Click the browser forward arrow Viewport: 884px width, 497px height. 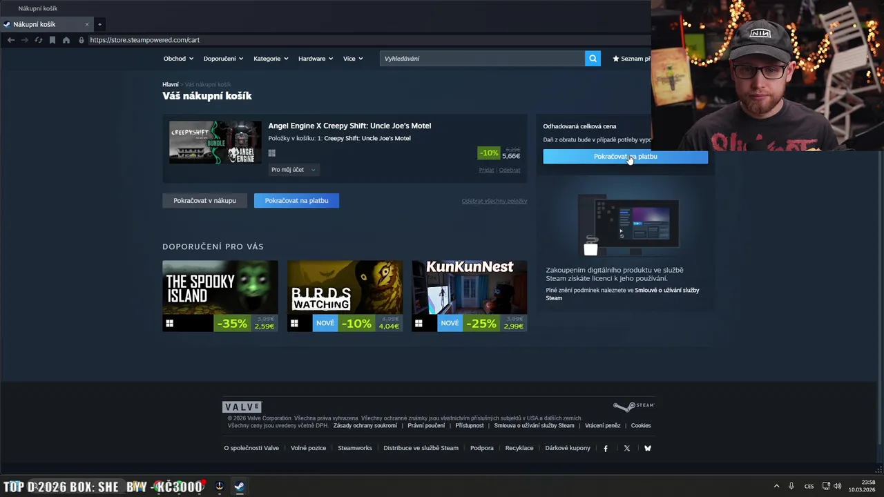[x=25, y=40]
